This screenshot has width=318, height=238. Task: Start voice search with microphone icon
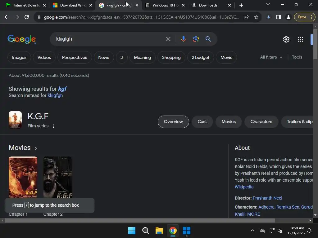coord(183,39)
